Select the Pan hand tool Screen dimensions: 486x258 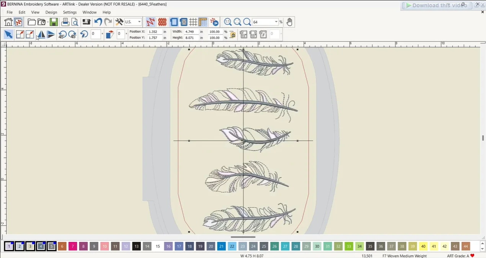(289, 22)
